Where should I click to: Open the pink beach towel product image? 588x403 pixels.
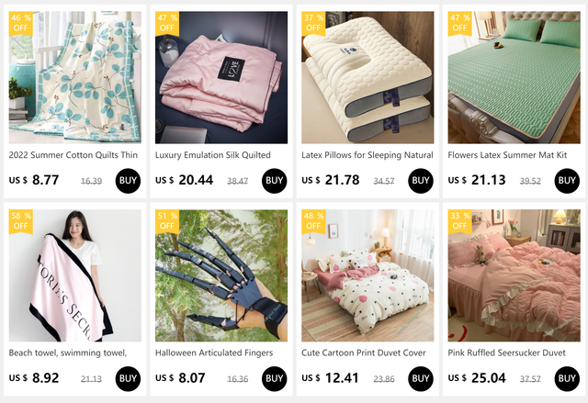[75, 275]
